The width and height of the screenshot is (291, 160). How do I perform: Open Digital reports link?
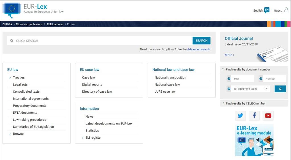coord(92,84)
